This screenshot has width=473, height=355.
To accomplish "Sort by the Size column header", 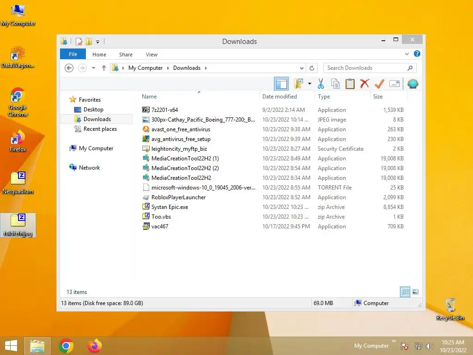I will 388,96.
